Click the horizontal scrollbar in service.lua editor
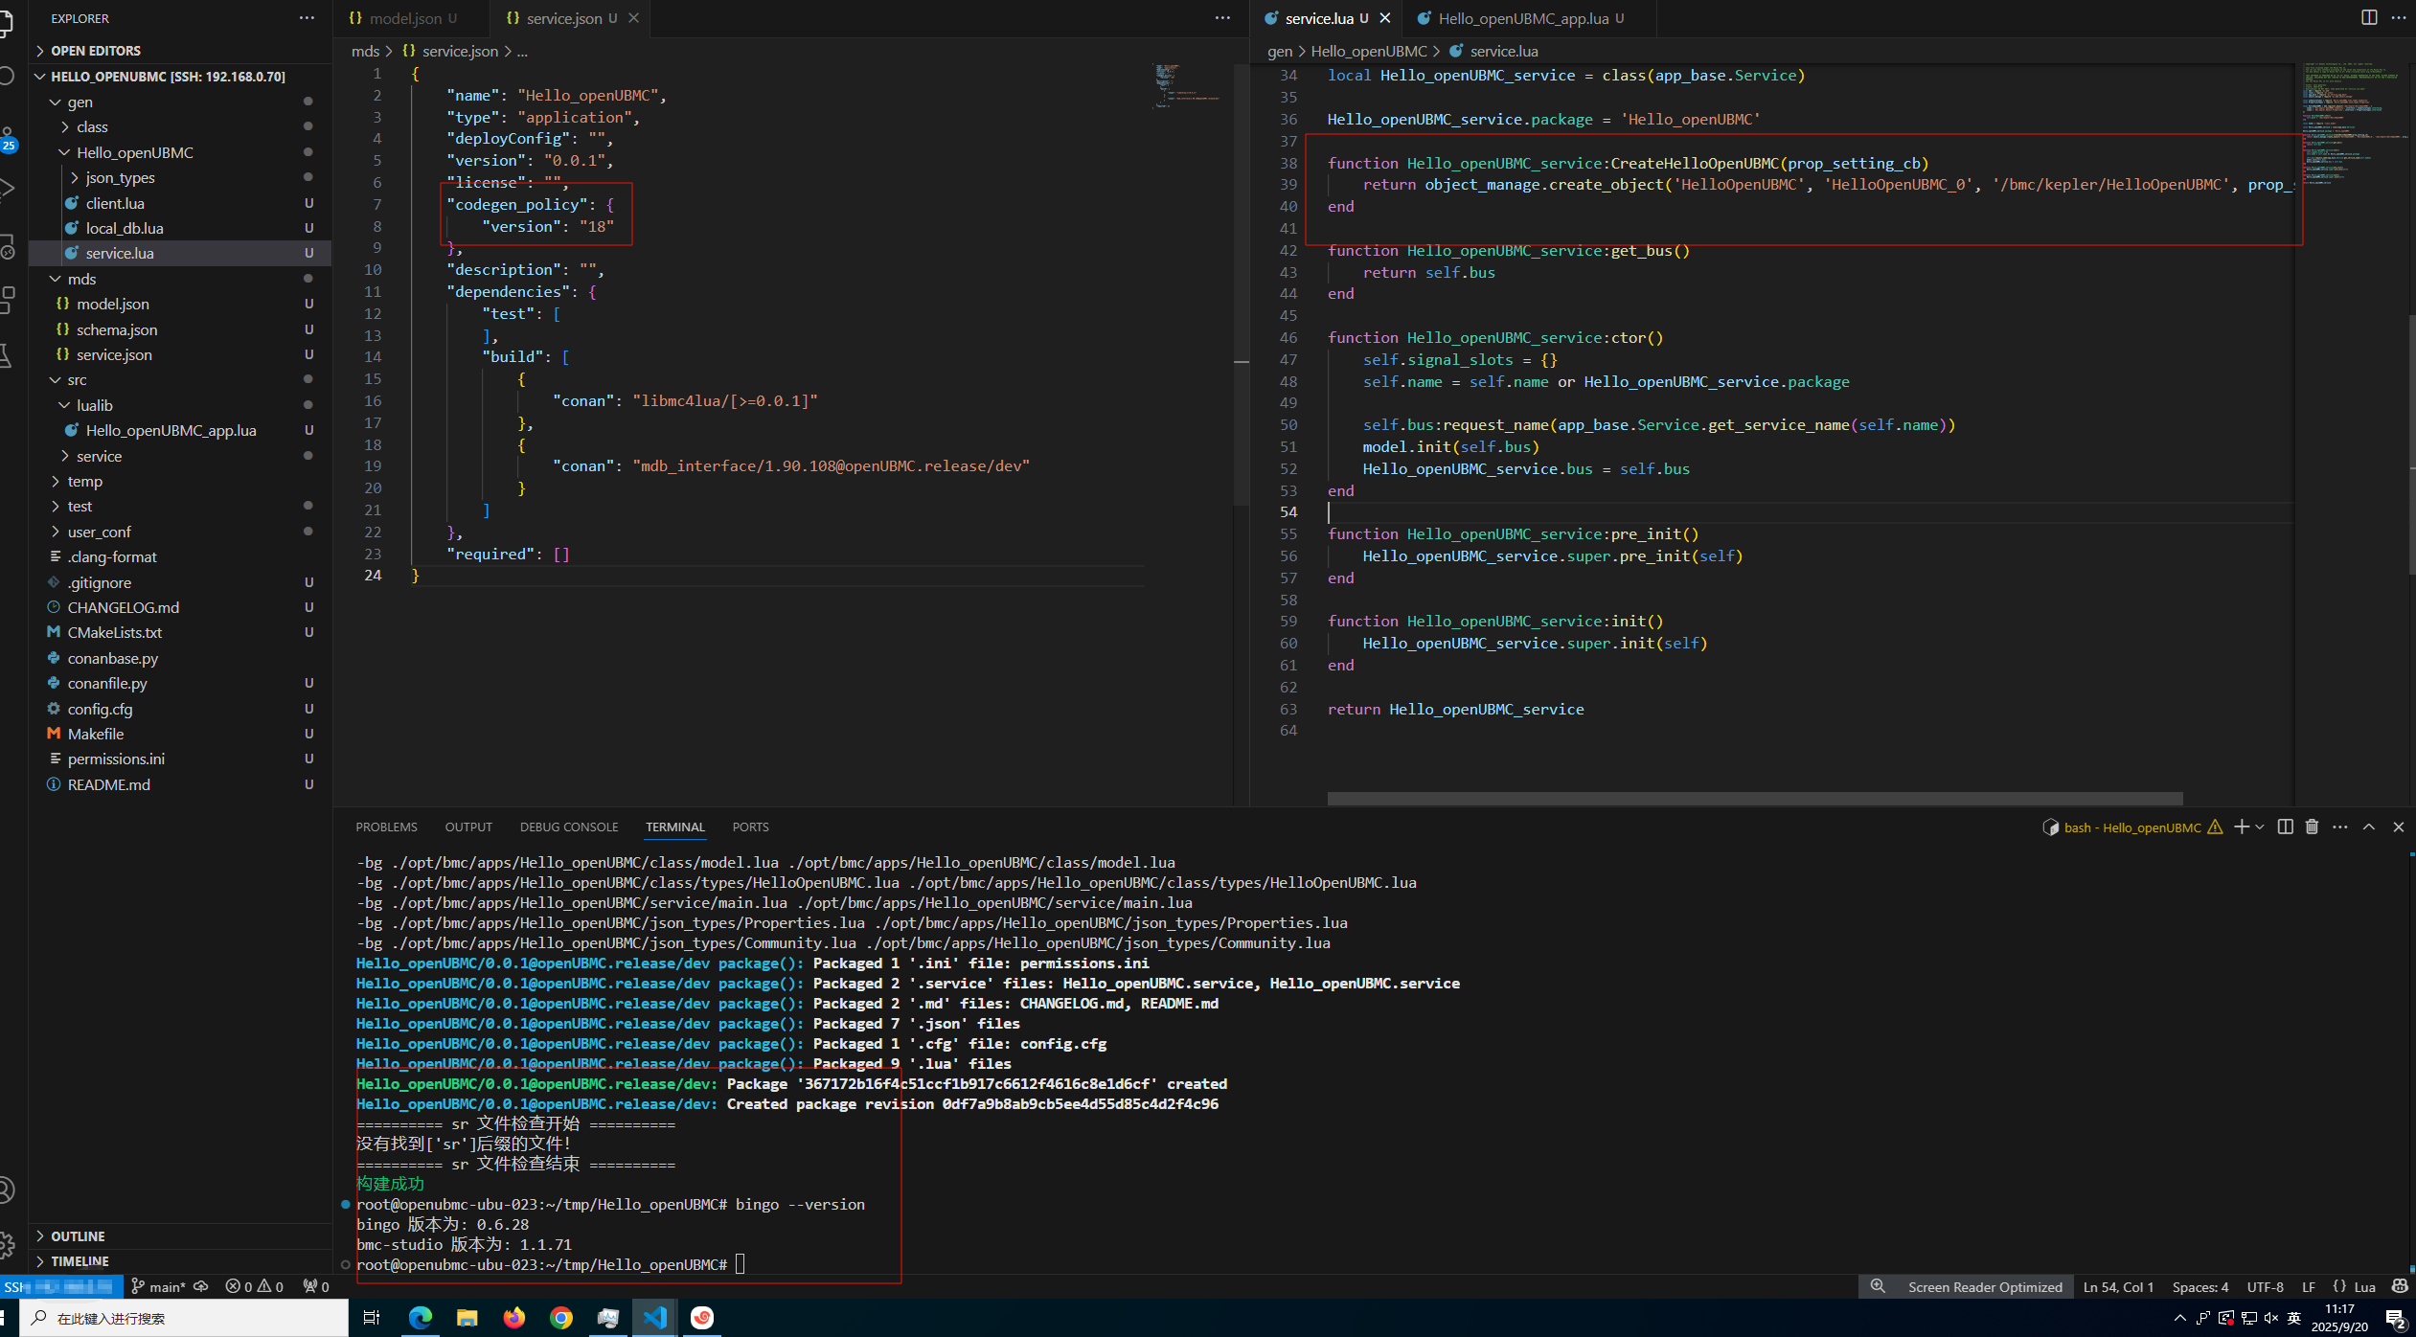Viewport: 2416px width, 1337px height. click(x=1754, y=798)
